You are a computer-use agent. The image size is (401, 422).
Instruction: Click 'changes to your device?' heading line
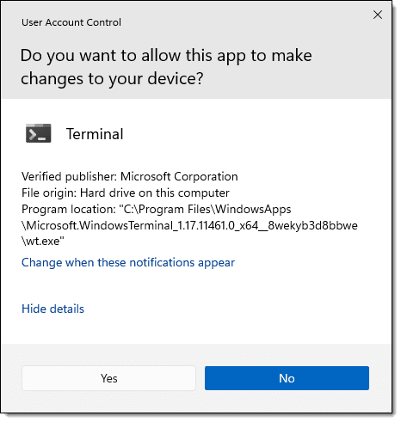pyautogui.click(x=112, y=78)
